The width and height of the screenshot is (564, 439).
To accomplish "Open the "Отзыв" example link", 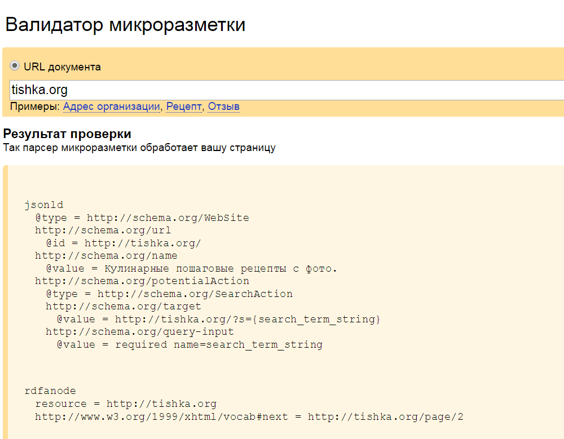I will pyautogui.click(x=223, y=107).
